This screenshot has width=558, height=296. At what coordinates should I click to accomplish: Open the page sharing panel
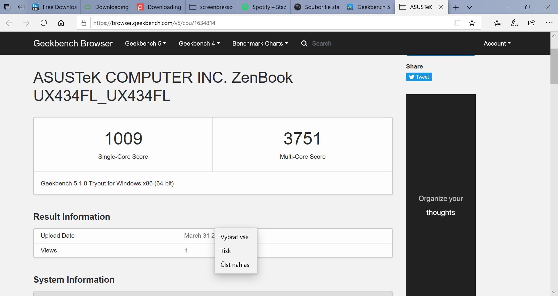pyautogui.click(x=532, y=23)
